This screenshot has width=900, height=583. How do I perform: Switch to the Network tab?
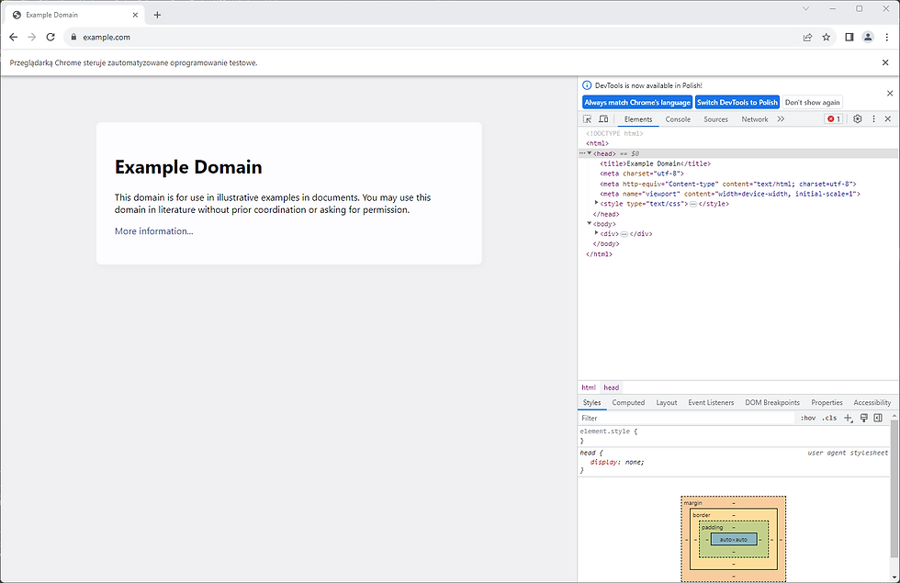pyautogui.click(x=755, y=119)
